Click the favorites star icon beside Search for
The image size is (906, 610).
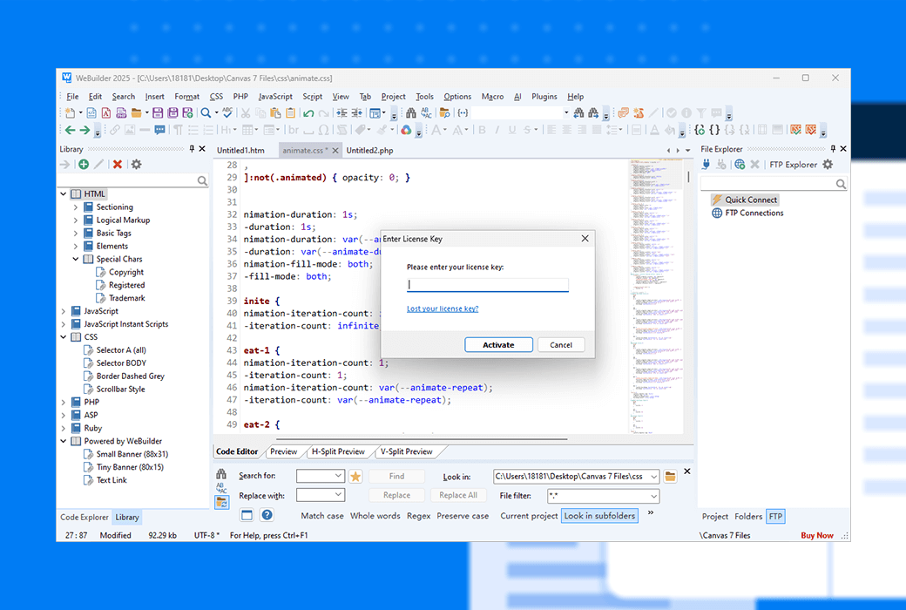tap(355, 477)
